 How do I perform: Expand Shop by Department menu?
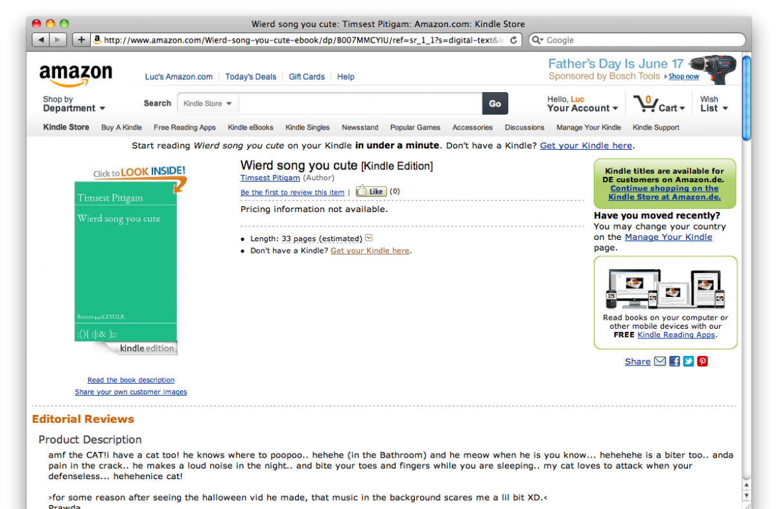tap(73, 104)
